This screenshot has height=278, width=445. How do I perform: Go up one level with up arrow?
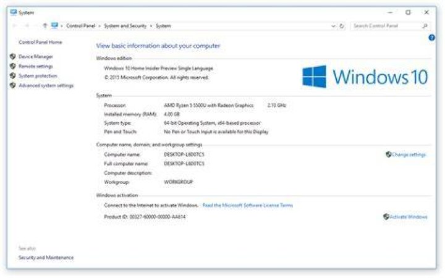[45, 26]
